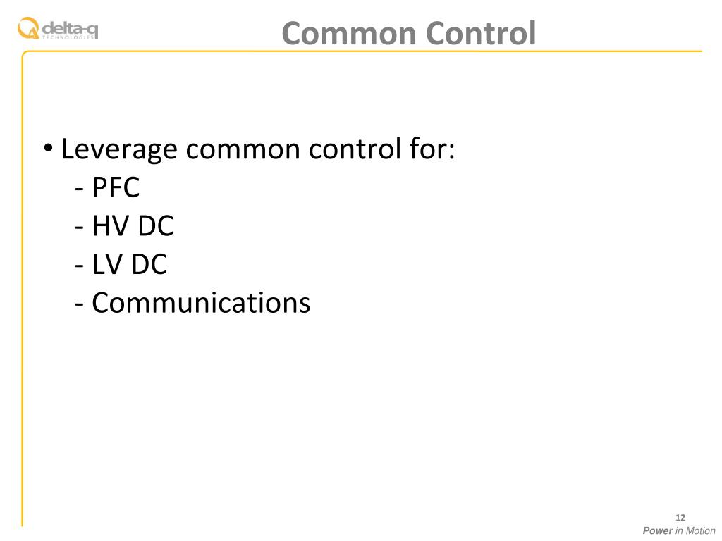Click the dash before LV DC
Viewport: 722px width, 541px height.
79,266
